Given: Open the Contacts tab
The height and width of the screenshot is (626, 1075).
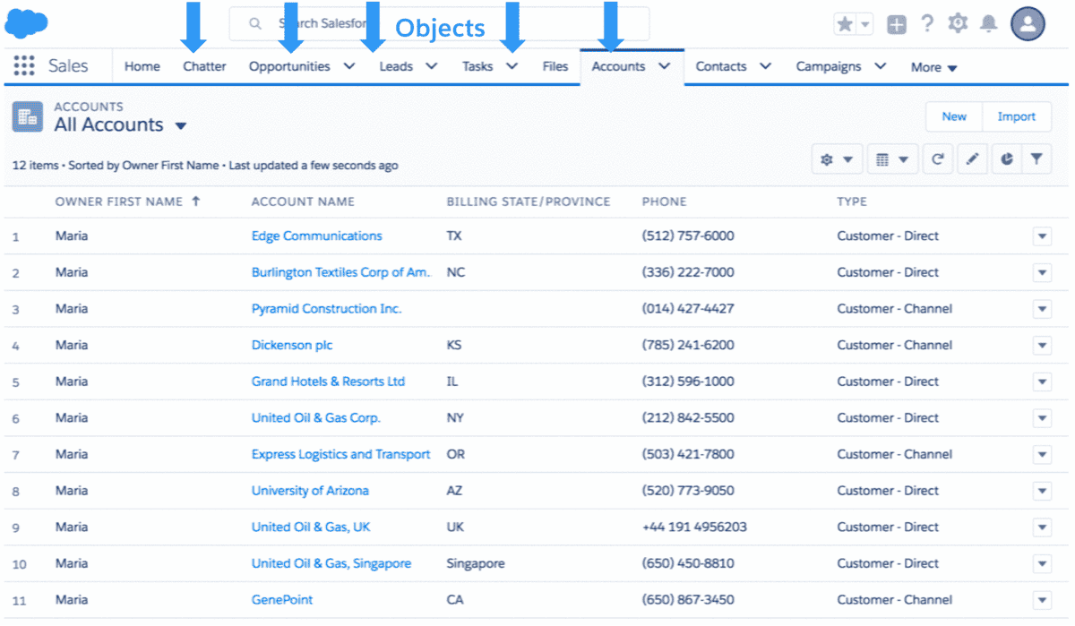Looking at the screenshot, I should pyautogui.click(x=721, y=66).
